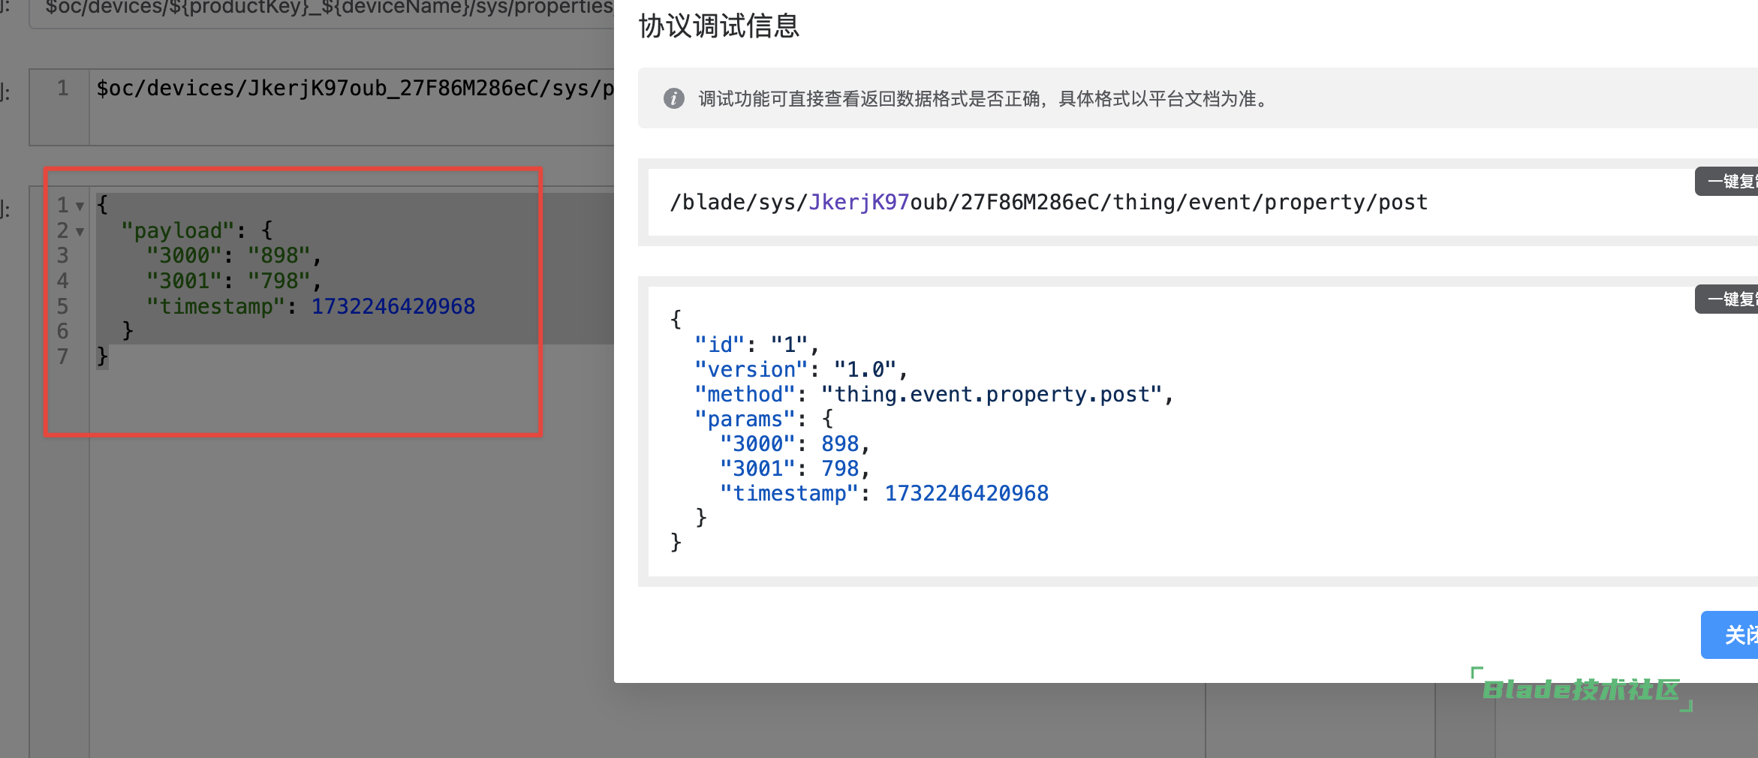
Task: Click line number 7 in the editor gutter
Action: [63, 356]
